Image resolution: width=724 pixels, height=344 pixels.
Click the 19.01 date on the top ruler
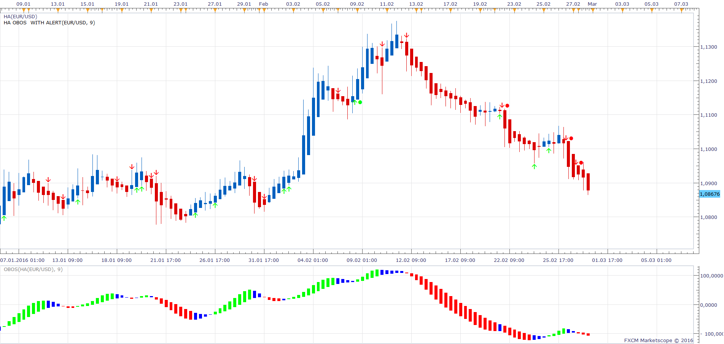point(122,4)
